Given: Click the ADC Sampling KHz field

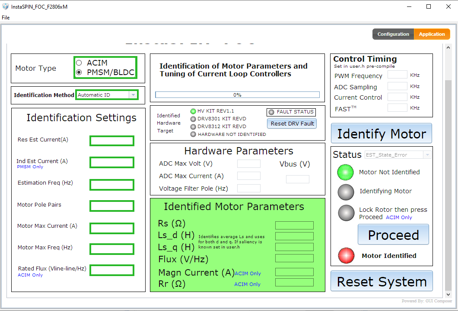Looking at the screenshot, I should coord(397,86).
